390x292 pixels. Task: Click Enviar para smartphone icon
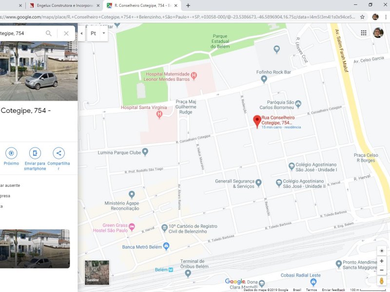coord(35,153)
